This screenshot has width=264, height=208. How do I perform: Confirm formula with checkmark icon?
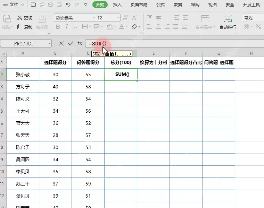pos(71,43)
